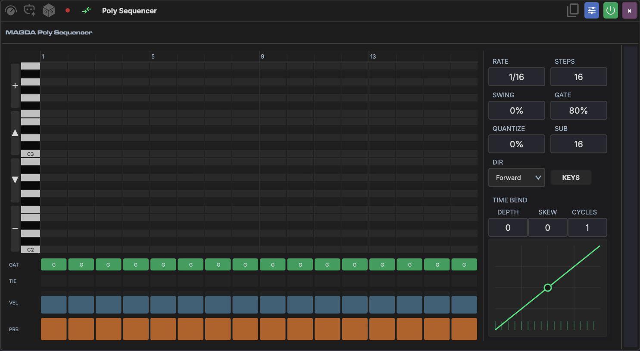Toggle gate G on step 16
This screenshot has height=351, width=640.
464,264
